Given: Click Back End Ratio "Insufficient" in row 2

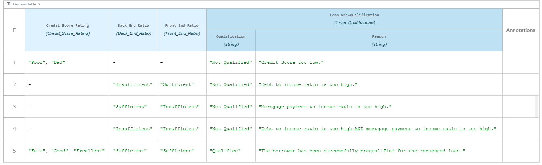Looking at the screenshot, I should pos(133,84).
